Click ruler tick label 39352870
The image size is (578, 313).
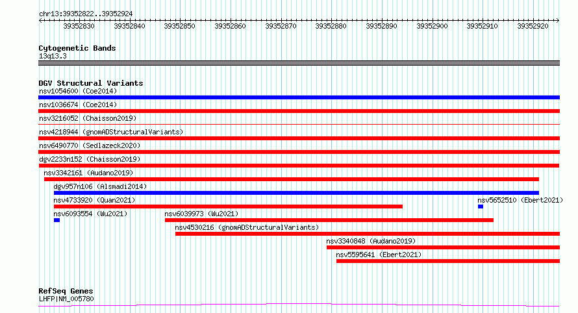(x=281, y=26)
